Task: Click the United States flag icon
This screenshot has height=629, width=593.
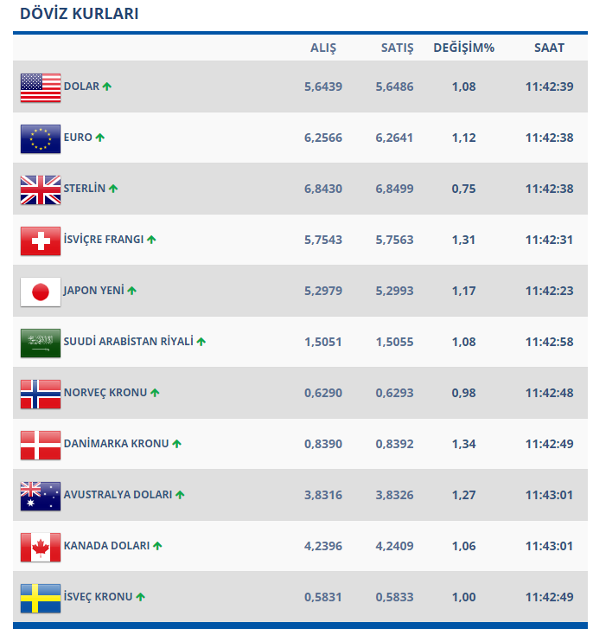Action: [x=41, y=87]
